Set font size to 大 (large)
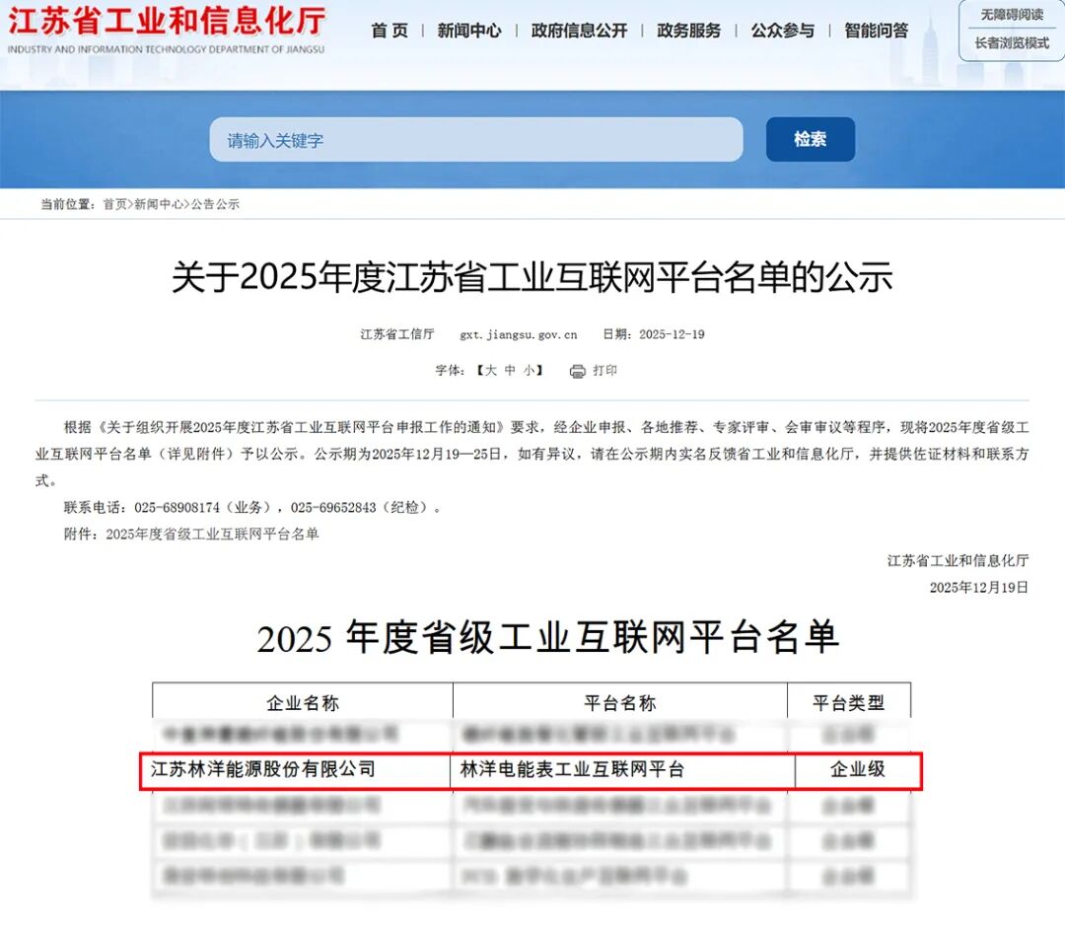This screenshot has width=1065, height=928. coord(490,371)
